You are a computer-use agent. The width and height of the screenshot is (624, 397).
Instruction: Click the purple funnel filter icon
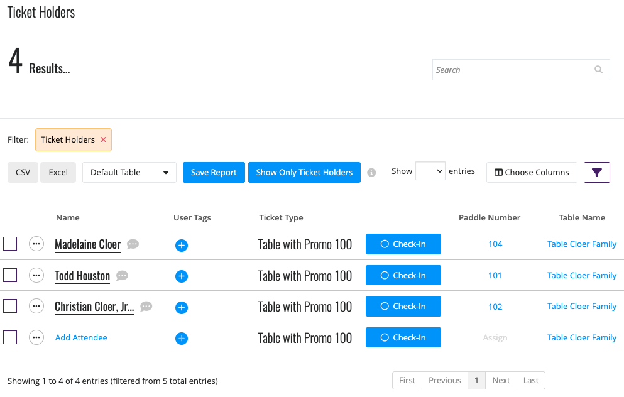coord(596,172)
